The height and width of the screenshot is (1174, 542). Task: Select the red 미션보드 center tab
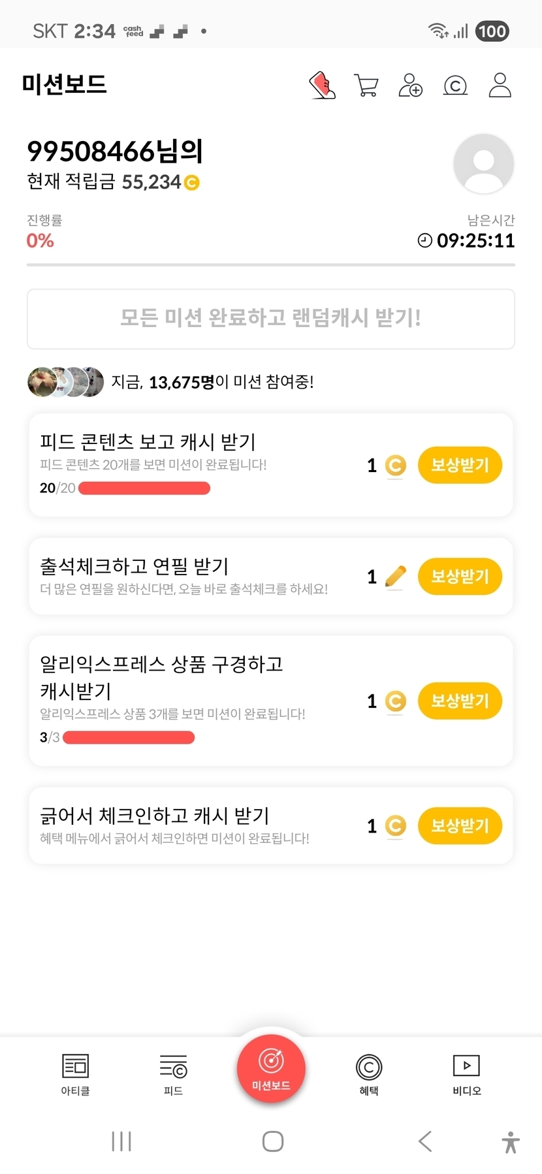click(x=271, y=1069)
